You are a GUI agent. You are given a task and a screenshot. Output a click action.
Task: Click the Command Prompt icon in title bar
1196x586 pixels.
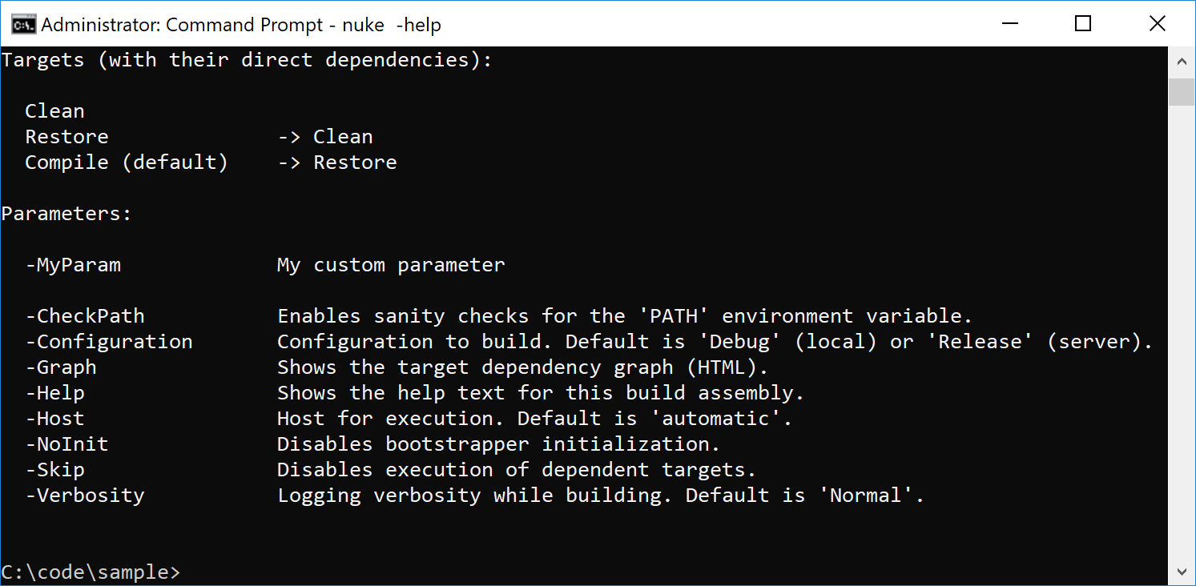pos(22,25)
